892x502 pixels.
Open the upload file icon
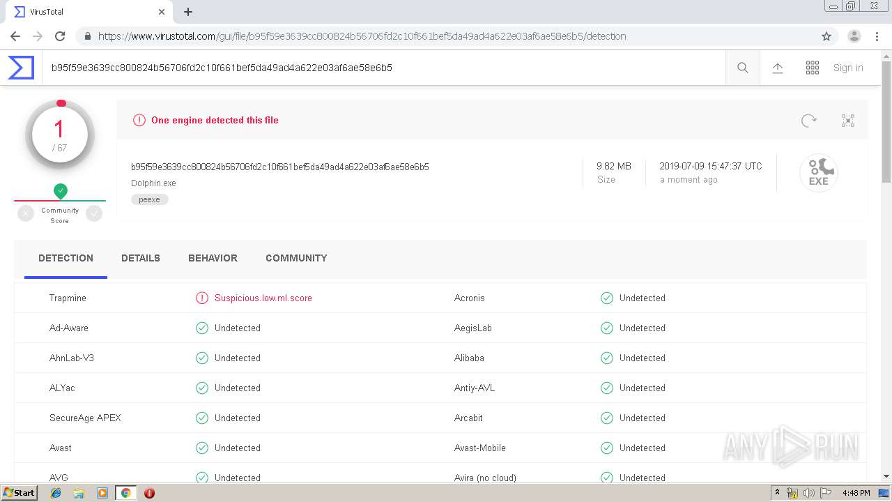click(778, 68)
